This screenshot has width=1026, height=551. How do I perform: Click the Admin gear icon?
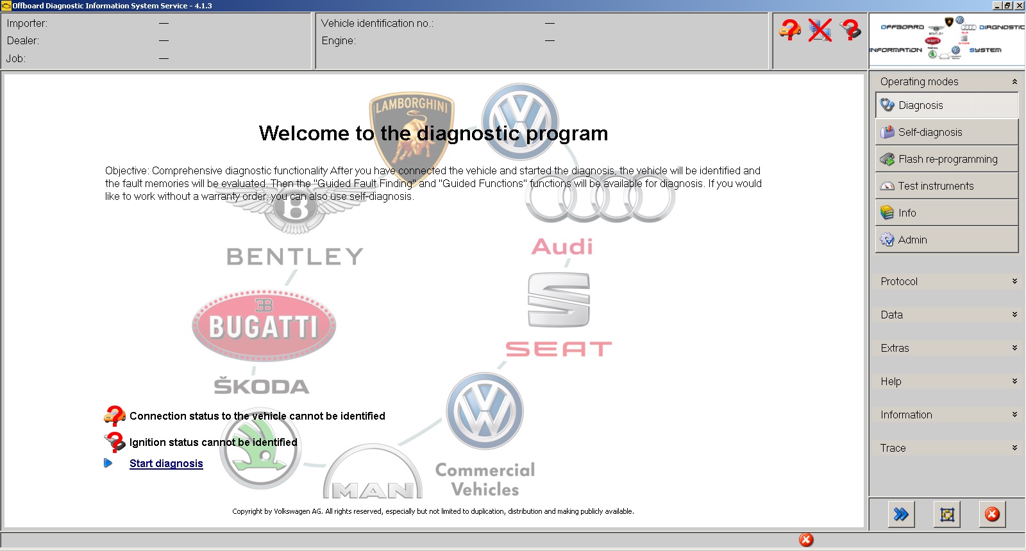887,240
